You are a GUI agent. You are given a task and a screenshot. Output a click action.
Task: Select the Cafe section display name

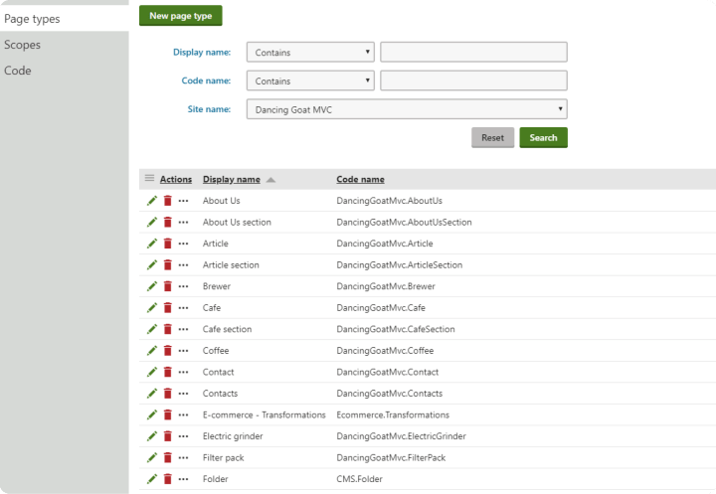[227, 329]
